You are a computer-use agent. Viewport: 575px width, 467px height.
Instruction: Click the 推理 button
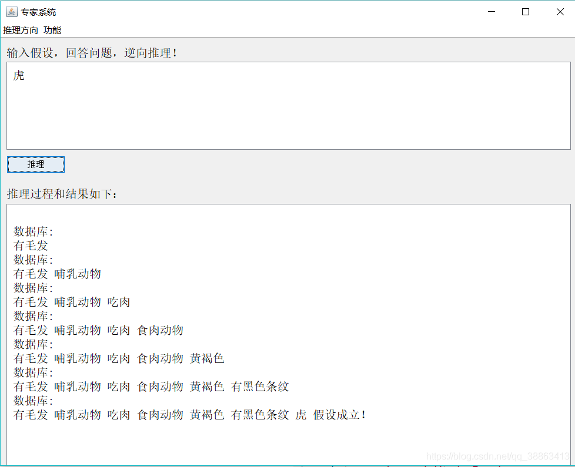[x=36, y=164]
